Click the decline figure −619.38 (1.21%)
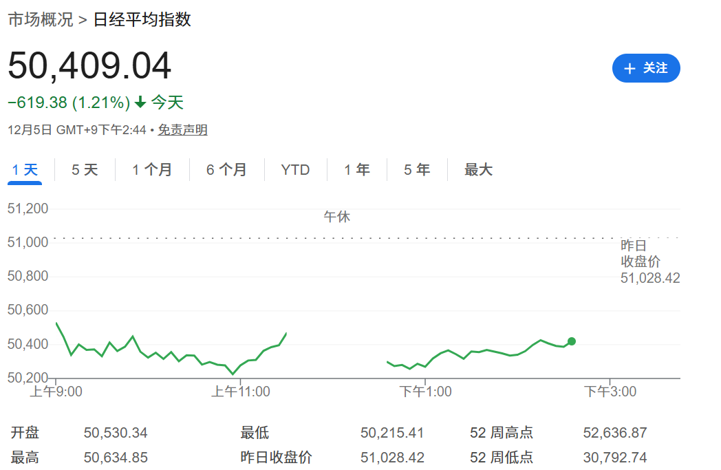This screenshot has width=721, height=470. (x=67, y=102)
